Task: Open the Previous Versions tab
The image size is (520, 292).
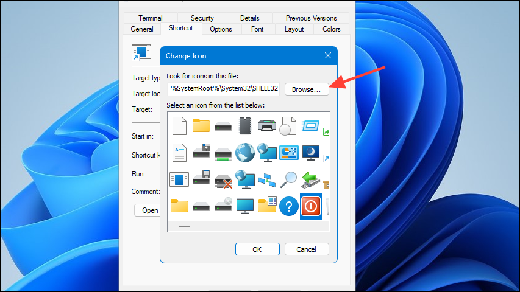Action: pyautogui.click(x=311, y=18)
